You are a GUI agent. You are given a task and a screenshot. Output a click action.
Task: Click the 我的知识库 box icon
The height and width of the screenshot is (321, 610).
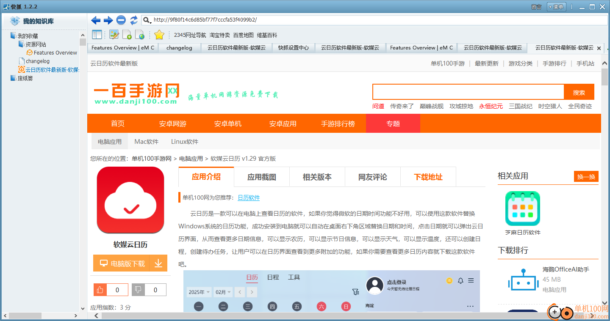tap(15, 21)
